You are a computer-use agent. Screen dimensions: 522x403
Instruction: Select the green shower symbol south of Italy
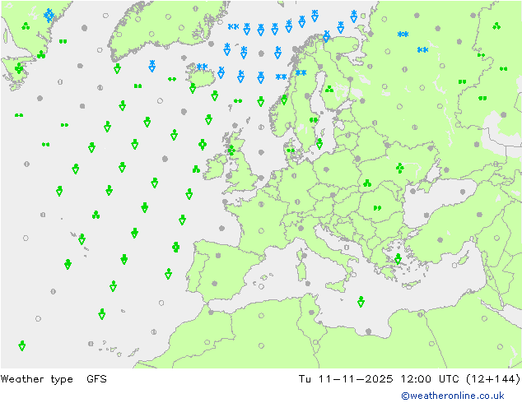pos(361,301)
